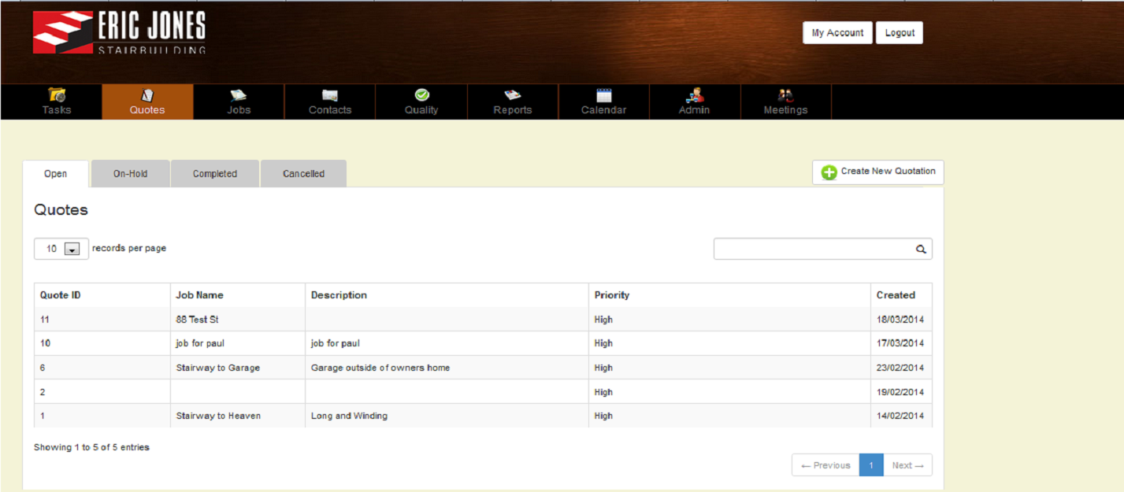Click High priority in Stairway to Heaven row

603,416
